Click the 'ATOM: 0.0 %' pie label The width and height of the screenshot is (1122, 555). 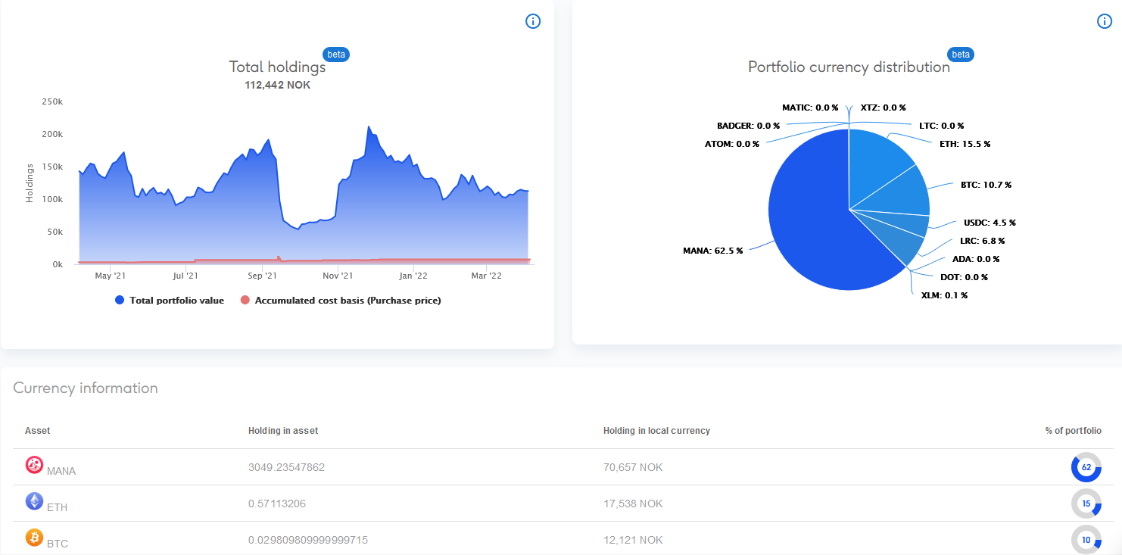click(x=732, y=144)
